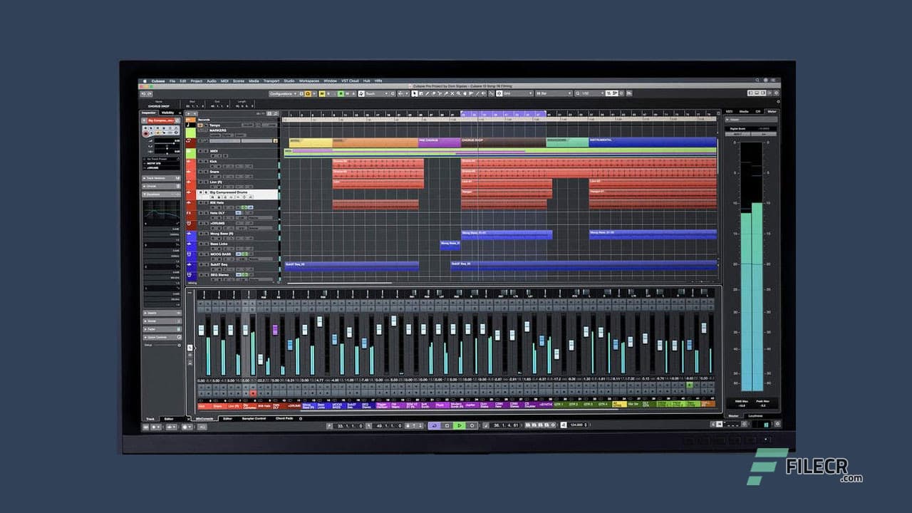912x513 pixels.
Task: Expand the >DRUMS folder track
Action: 211,222
